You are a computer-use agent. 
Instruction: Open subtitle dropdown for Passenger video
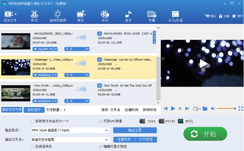(x=87, y=75)
